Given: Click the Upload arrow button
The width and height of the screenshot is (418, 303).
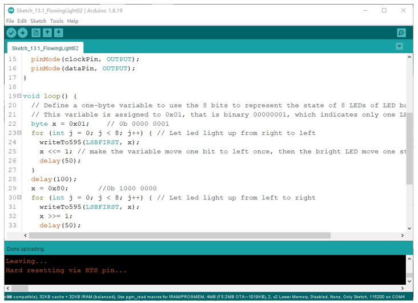Looking at the screenshot, I should pyautogui.click(x=23, y=33).
